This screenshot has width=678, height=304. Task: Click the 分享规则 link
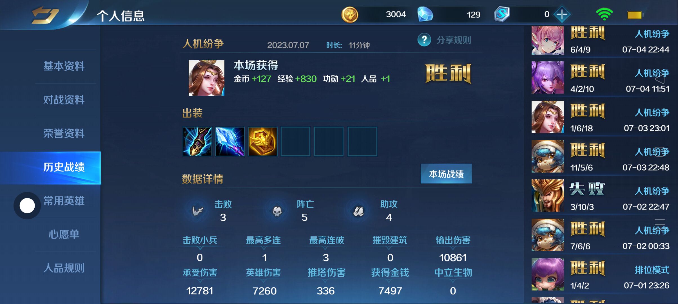click(454, 40)
